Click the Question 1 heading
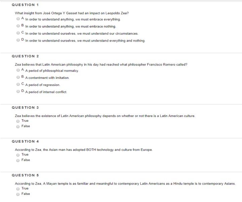242x202 pixels. pyautogui.click(x=25, y=5)
